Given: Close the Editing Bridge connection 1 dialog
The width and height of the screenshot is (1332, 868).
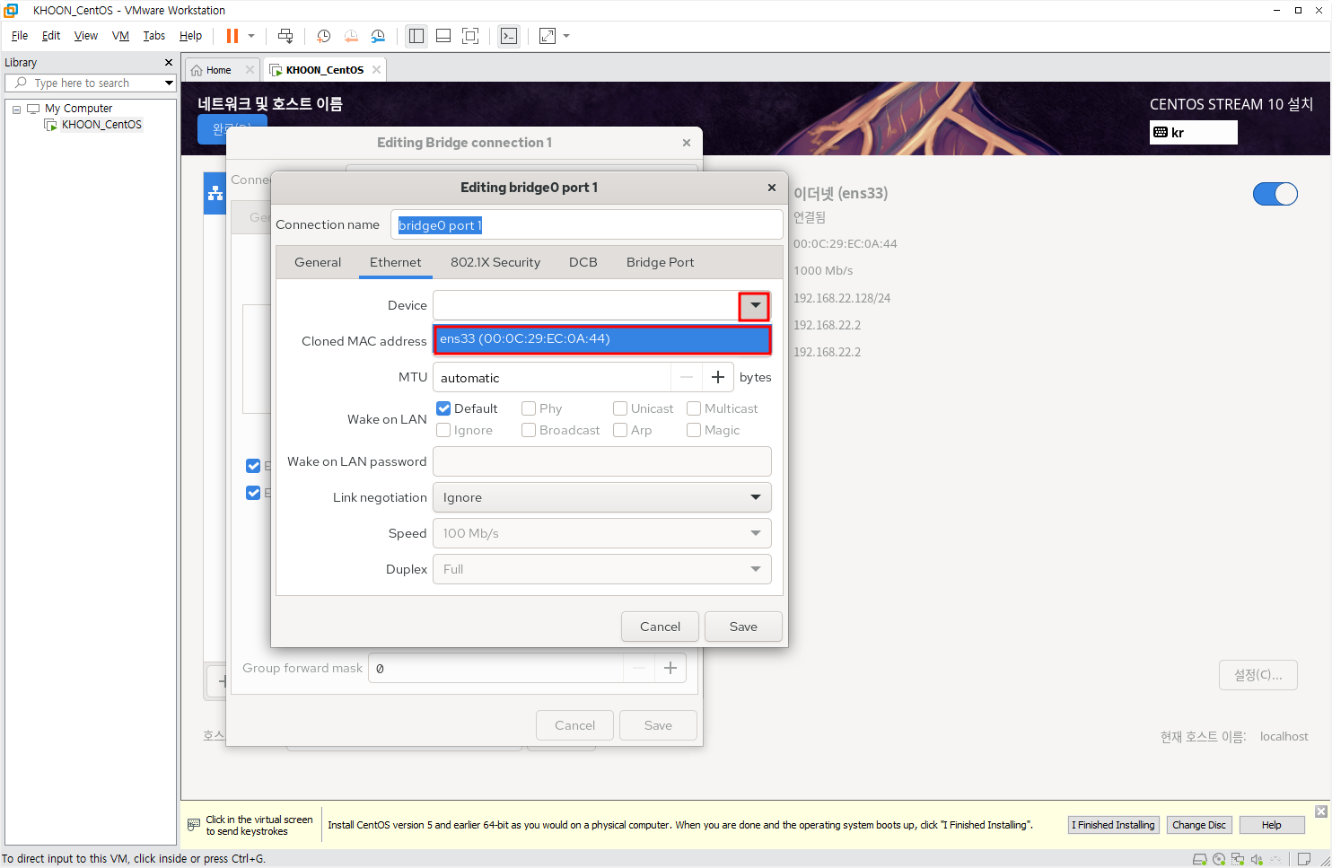Looking at the screenshot, I should pyautogui.click(x=687, y=143).
